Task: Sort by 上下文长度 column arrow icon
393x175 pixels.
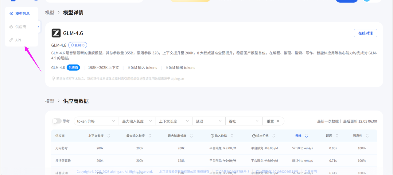Action: [x=108, y=136]
